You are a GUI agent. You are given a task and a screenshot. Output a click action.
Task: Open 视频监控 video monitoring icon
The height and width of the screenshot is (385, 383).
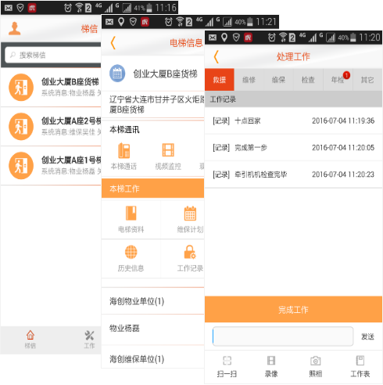pos(168,150)
